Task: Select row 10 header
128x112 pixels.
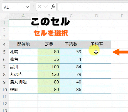Action: [4, 90]
